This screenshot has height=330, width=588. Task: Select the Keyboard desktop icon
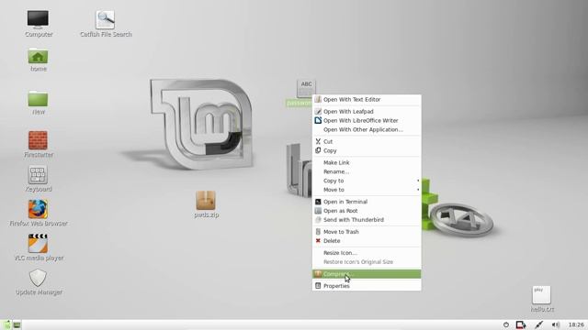point(38,174)
